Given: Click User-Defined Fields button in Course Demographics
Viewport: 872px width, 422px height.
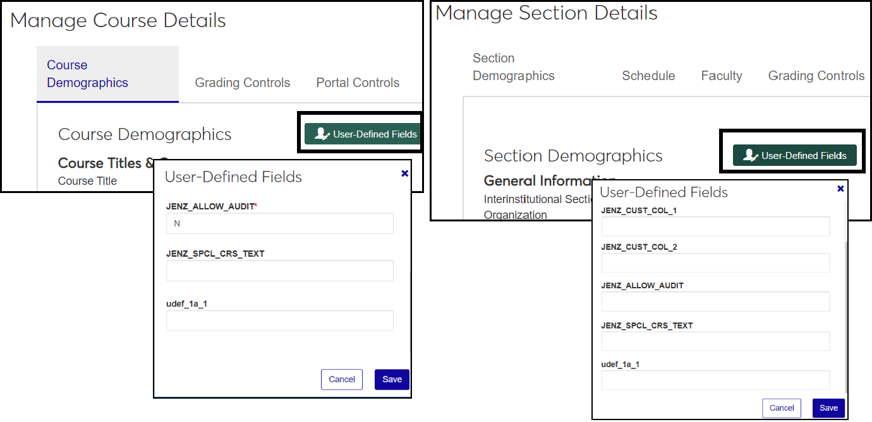Looking at the screenshot, I should pos(363,134).
